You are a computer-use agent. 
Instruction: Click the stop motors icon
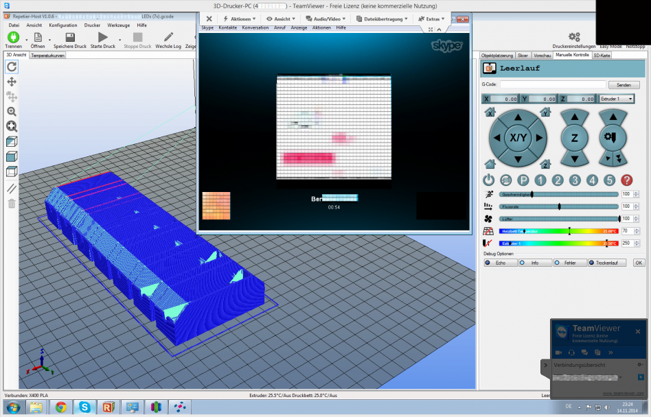pos(505,180)
